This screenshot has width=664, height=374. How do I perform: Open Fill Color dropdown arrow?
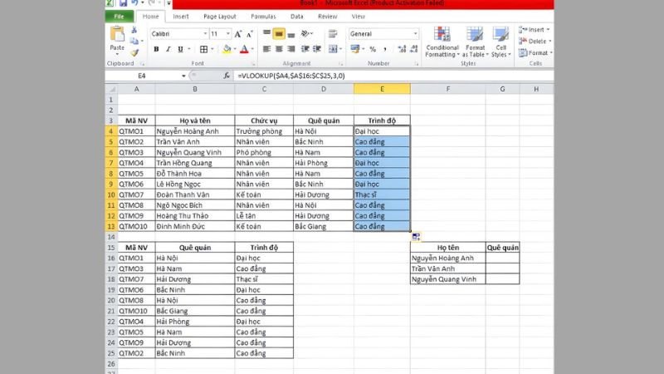pyautogui.click(x=235, y=49)
